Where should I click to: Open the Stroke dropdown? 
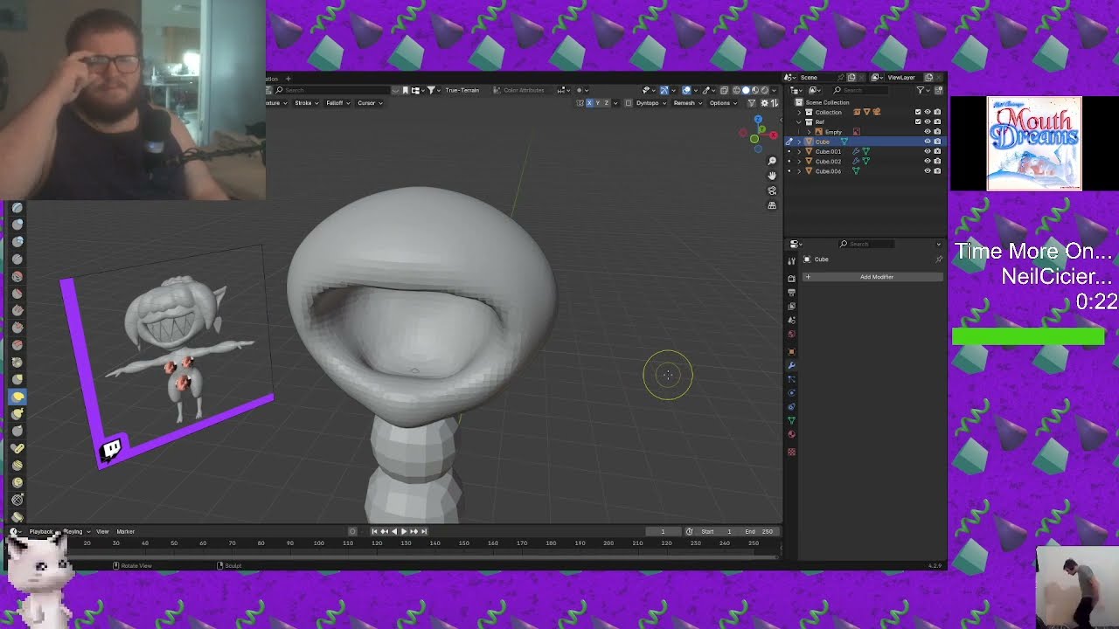tap(306, 103)
